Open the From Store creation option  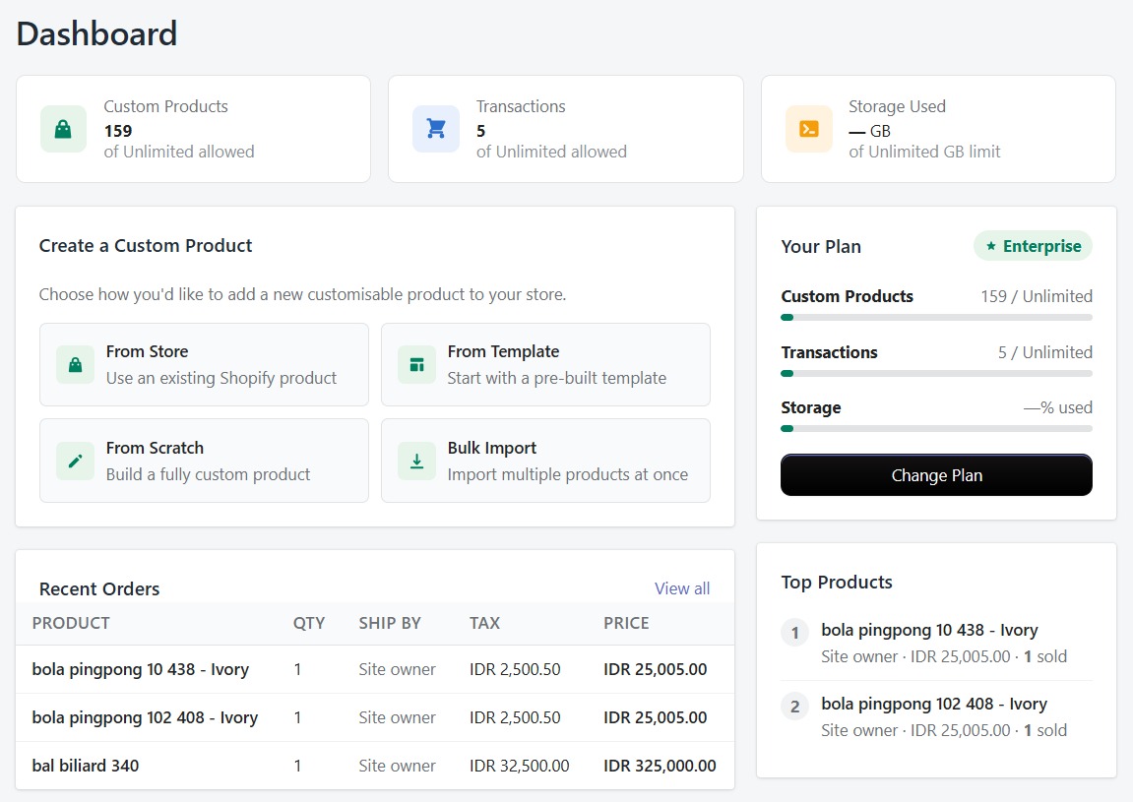click(x=204, y=364)
